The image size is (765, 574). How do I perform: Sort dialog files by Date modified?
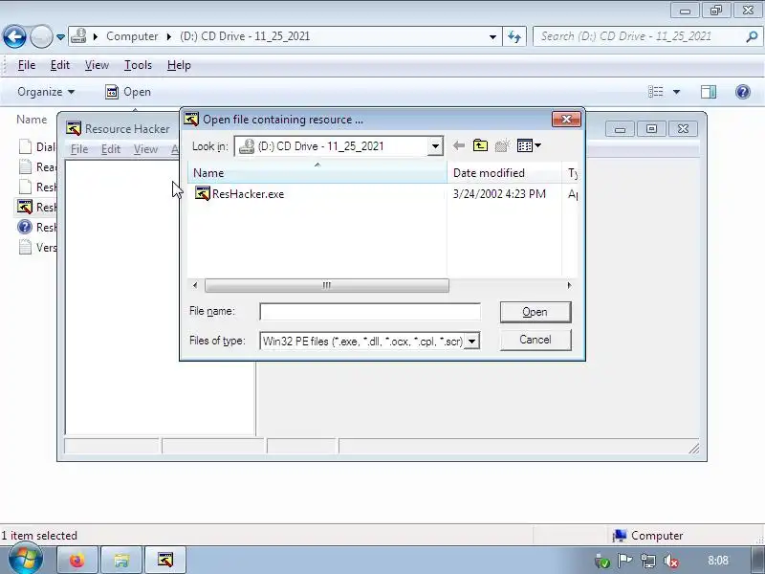click(505, 173)
